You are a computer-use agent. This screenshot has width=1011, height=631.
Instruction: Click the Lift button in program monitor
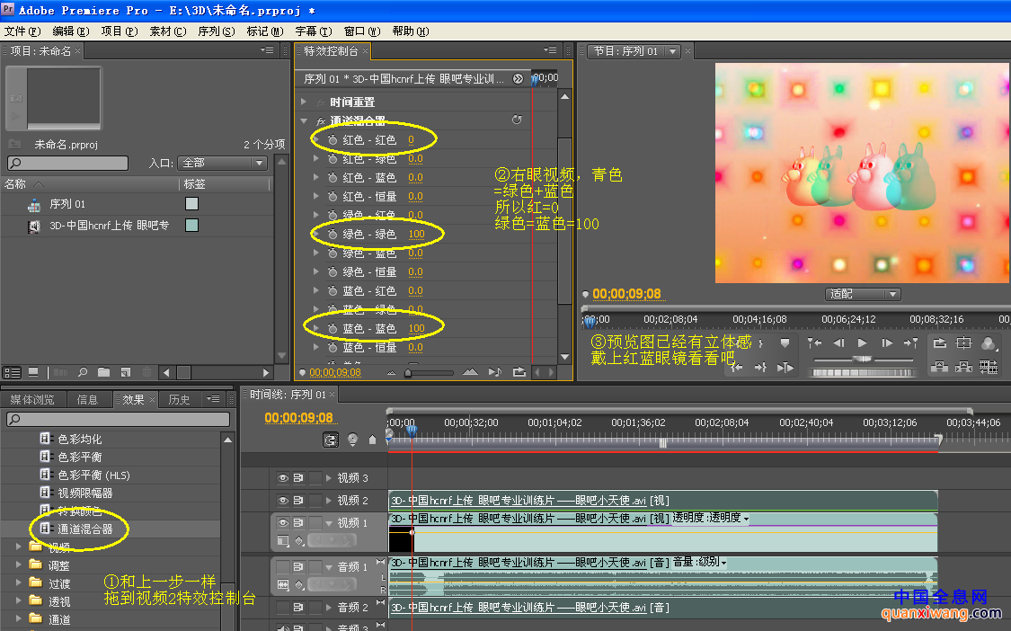(939, 367)
